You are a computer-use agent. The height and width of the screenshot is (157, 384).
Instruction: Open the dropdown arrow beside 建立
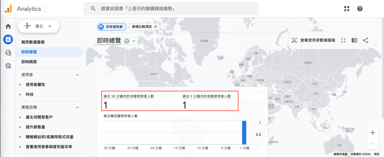pos(50,26)
